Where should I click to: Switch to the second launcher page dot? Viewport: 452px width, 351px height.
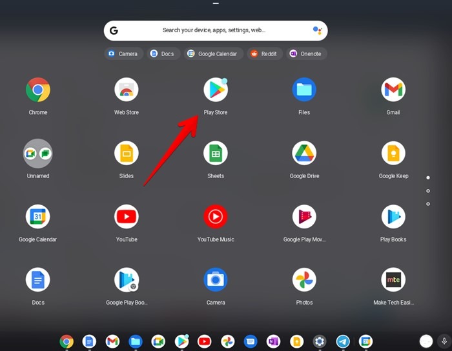428,191
